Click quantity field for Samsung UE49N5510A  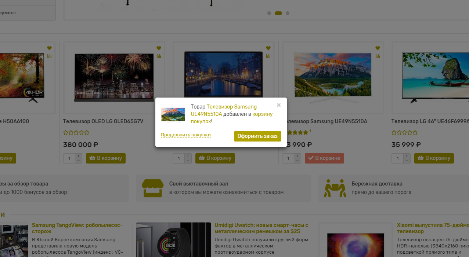click(288, 158)
